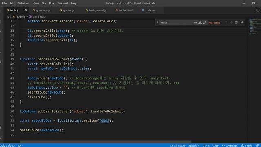Open the Go menu
The height and width of the screenshot is (147, 261).
[44, 3]
